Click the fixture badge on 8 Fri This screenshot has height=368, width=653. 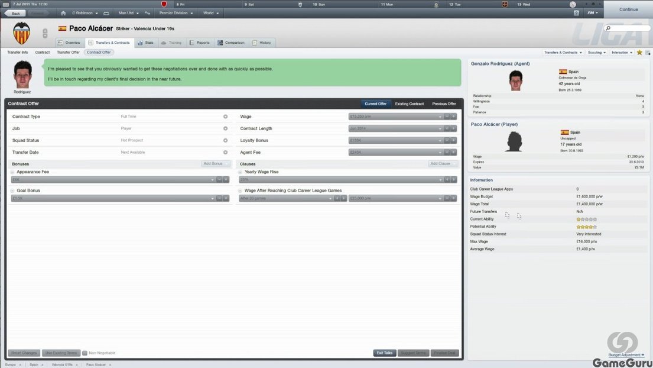(164, 4)
